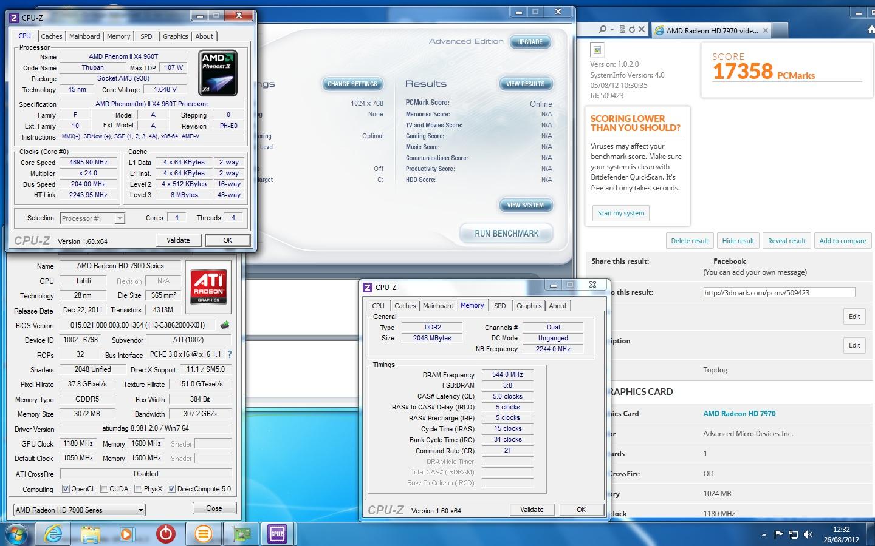Click the browser search magnifier icon
The height and width of the screenshot is (546, 875).
pyautogui.click(x=602, y=29)
